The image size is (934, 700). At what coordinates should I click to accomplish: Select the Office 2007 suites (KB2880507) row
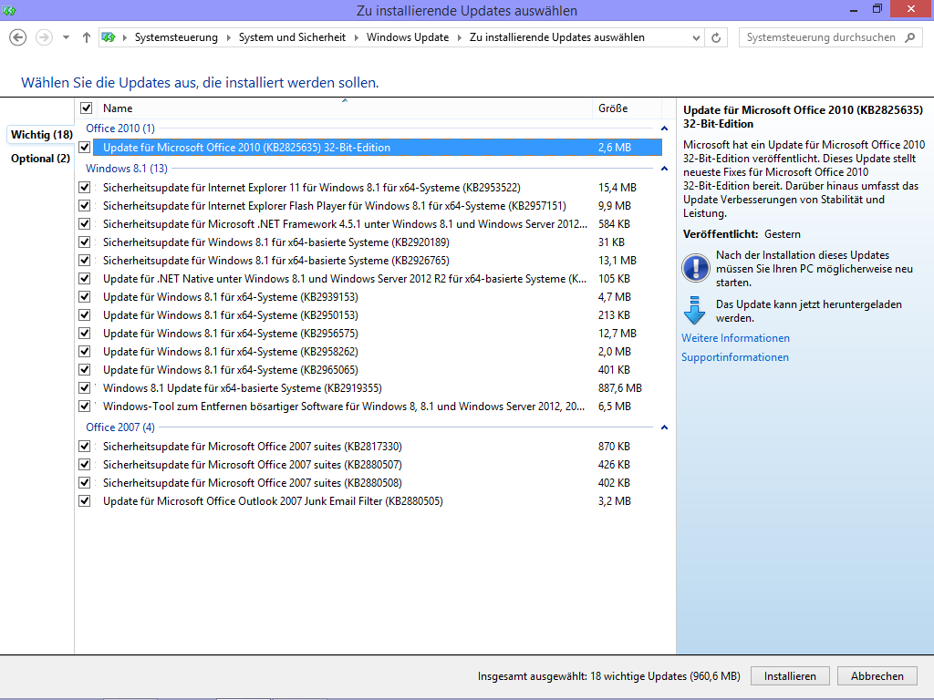(x=378, y=465)
